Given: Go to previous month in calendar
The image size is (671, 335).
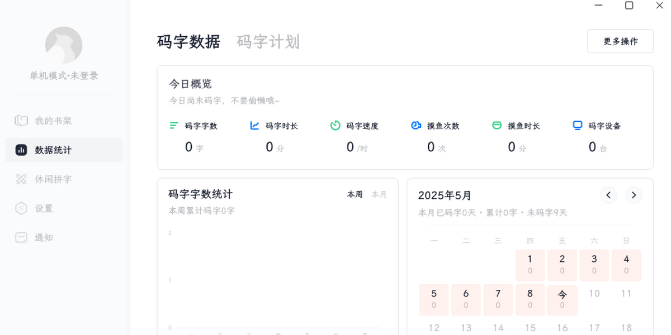Looking at the screenshot, I should pos(608,195).
